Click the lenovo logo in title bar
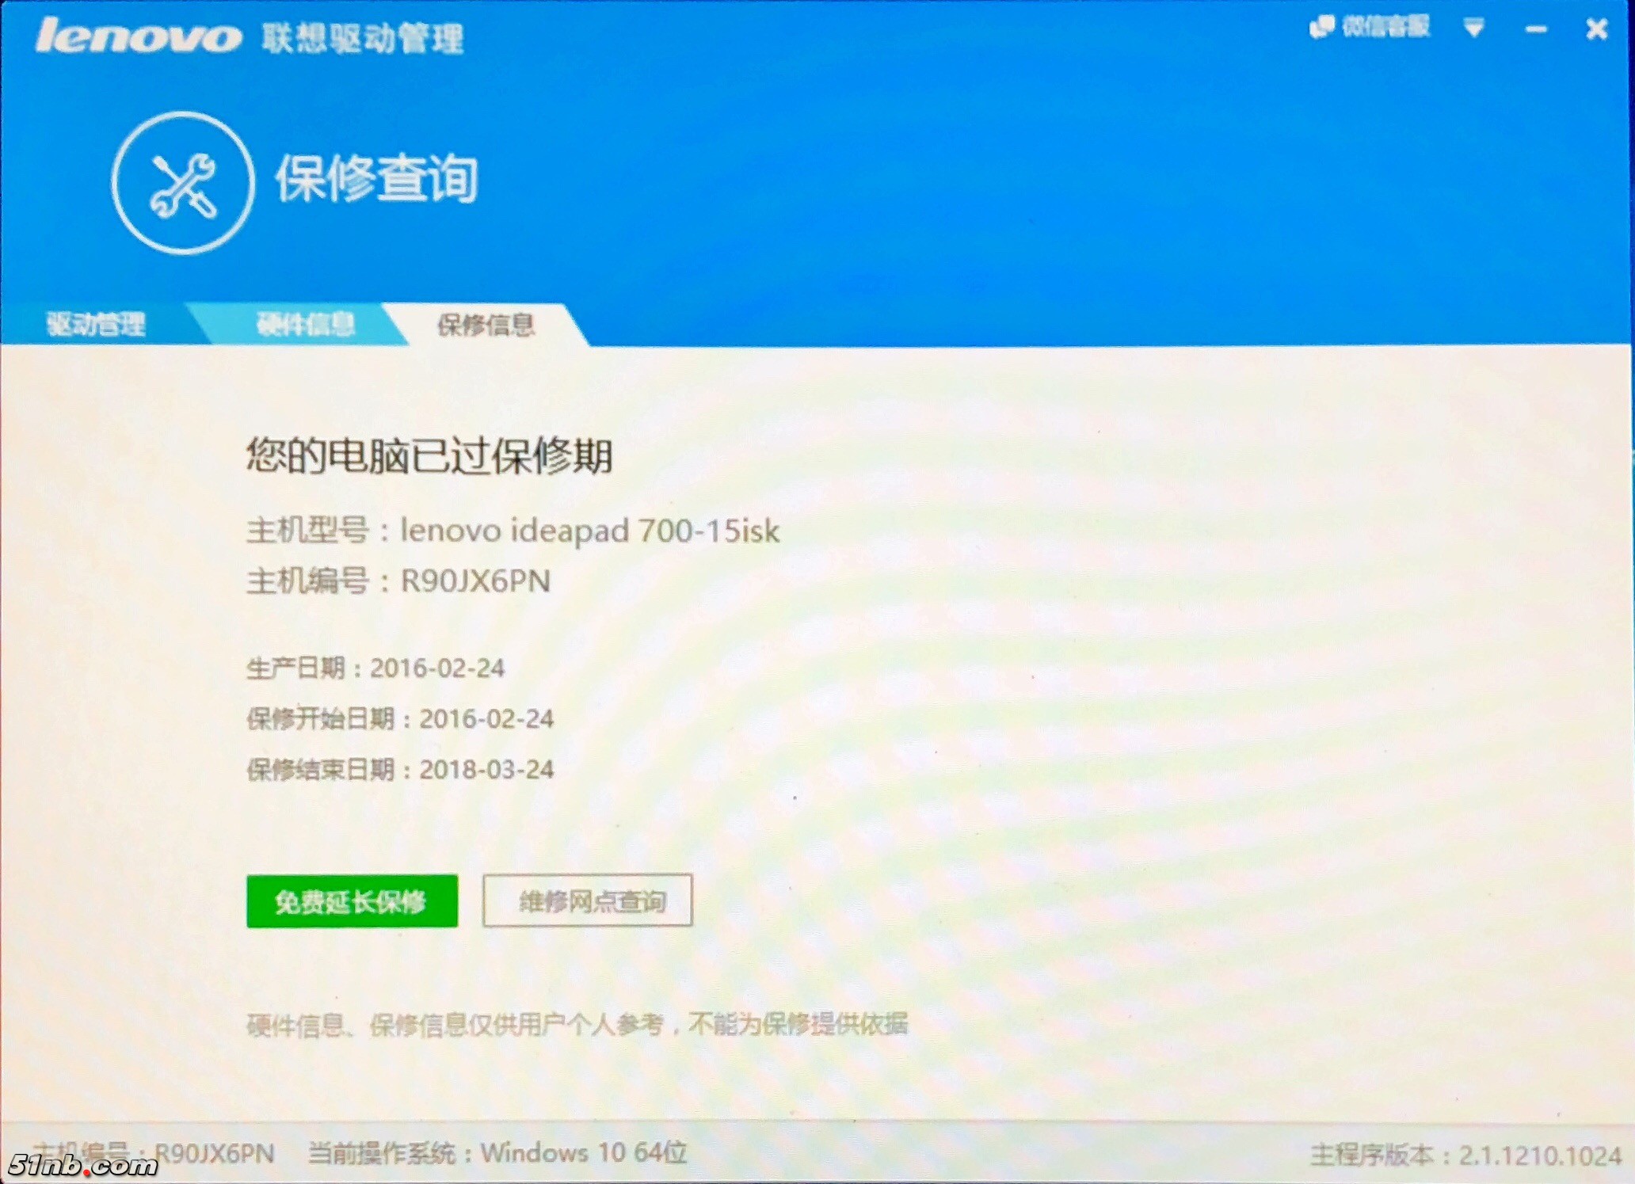 pos(139,36)
